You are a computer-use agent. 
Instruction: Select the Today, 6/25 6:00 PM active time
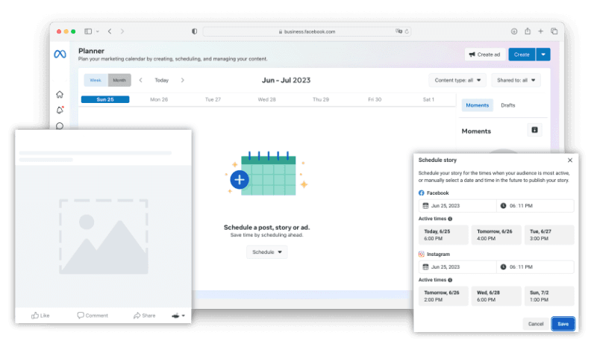point(443,234)
